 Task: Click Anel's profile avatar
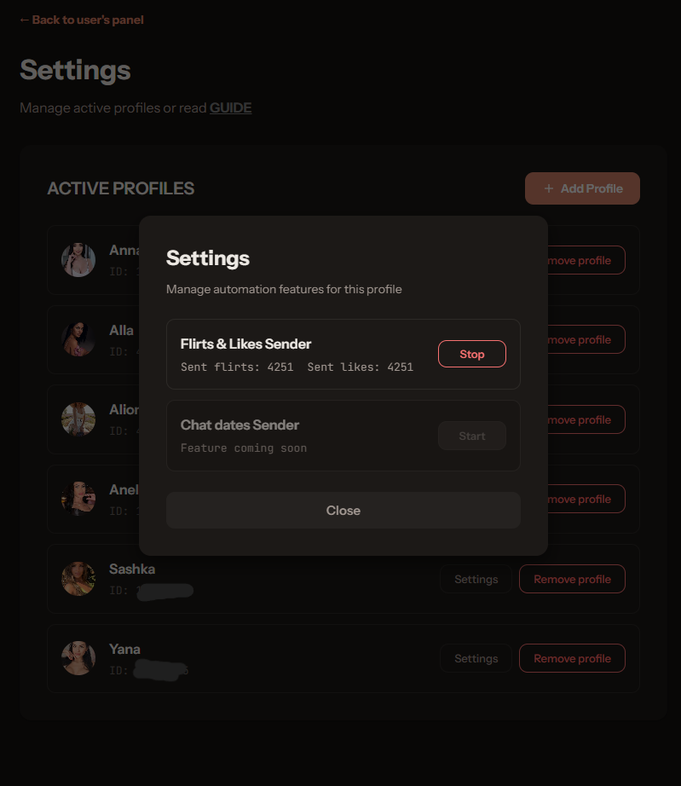(78, 499)
